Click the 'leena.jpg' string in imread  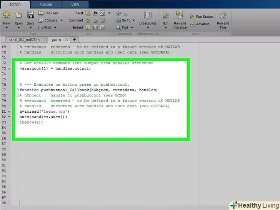pos(54,112)
